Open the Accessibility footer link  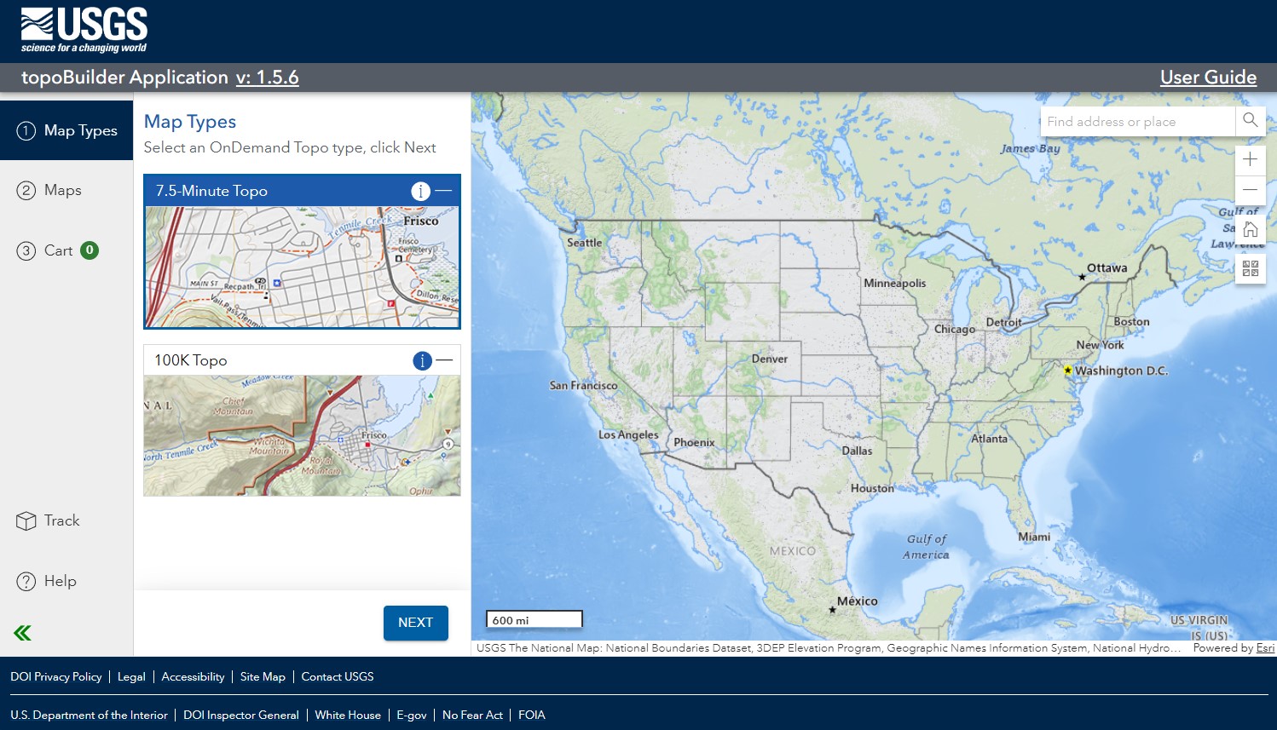193,676
